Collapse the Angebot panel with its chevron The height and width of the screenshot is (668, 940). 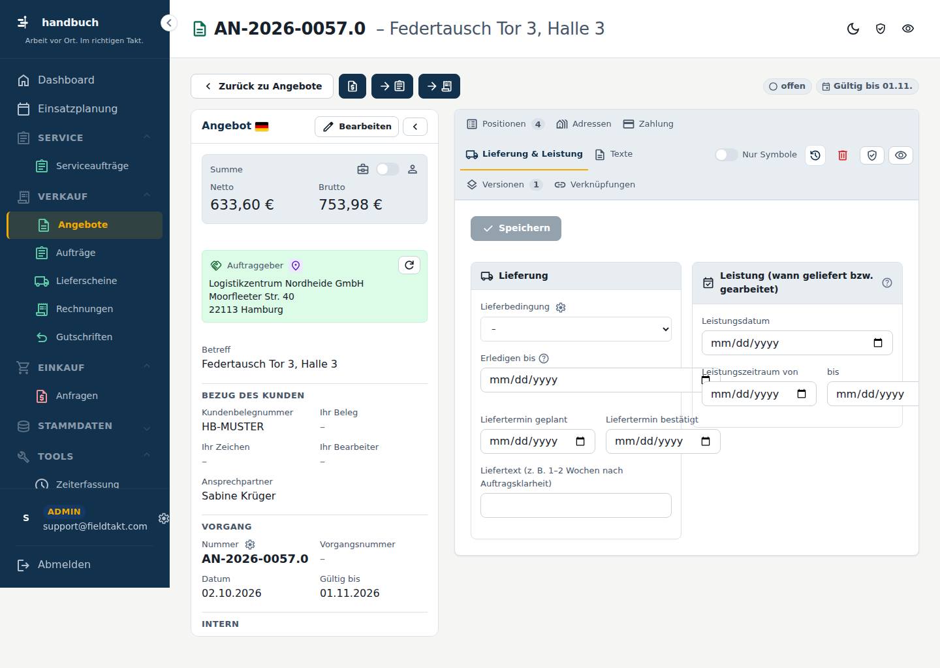click(x=415, y=127)
